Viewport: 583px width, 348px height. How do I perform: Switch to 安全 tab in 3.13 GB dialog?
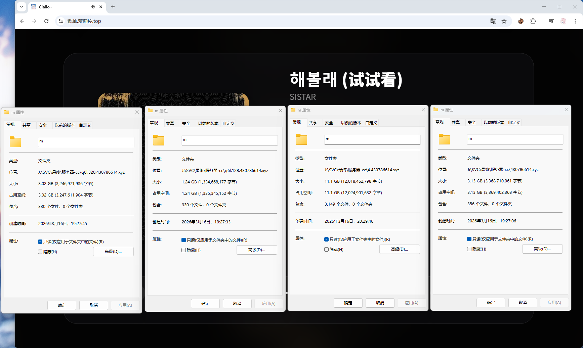pyautogui.click(x=472, y=123)
